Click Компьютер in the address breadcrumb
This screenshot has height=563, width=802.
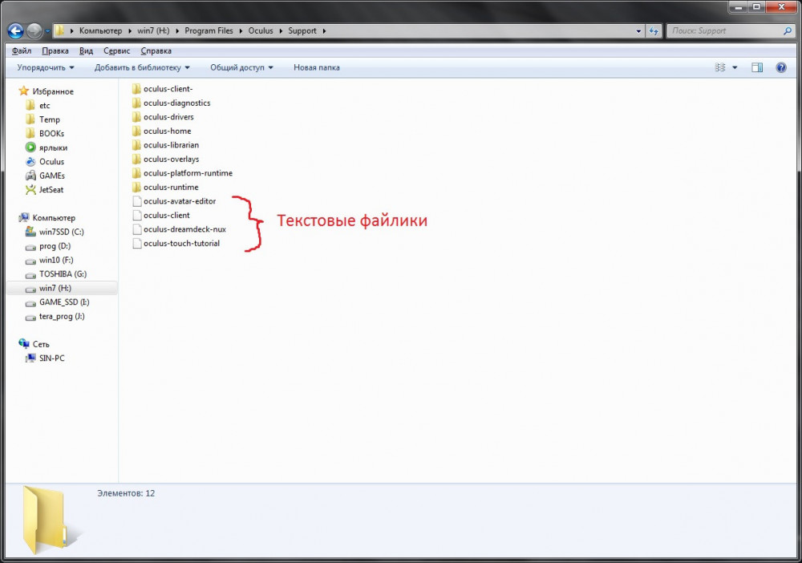(100, 30)
